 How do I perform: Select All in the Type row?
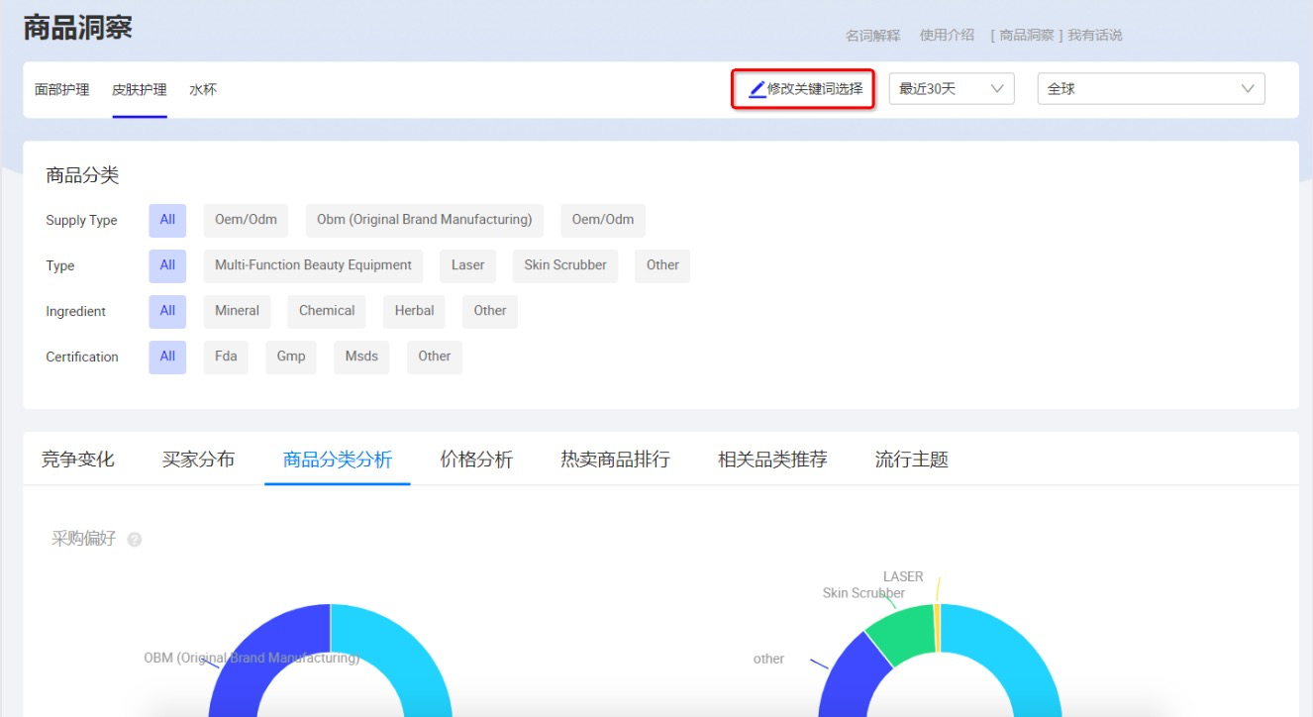click(x=167, y=265)
